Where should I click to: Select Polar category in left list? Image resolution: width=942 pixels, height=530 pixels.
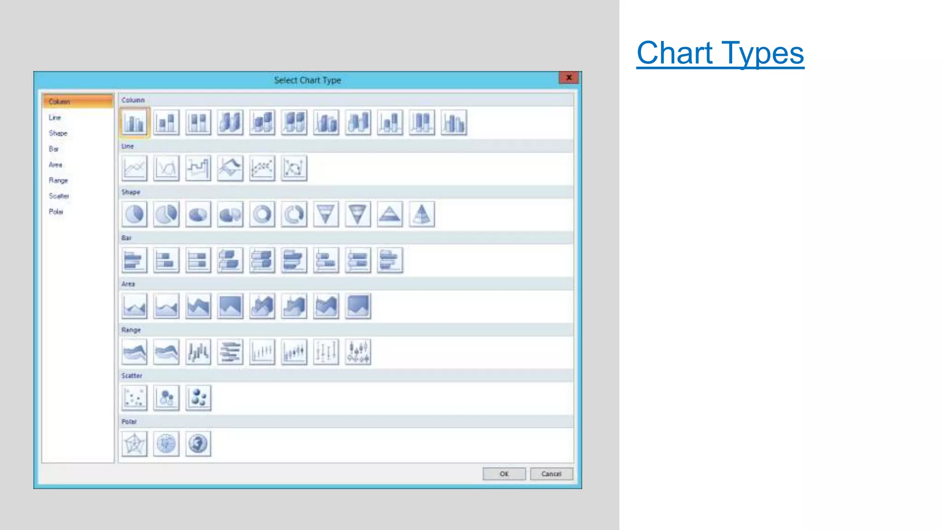[x=56, y=212]
